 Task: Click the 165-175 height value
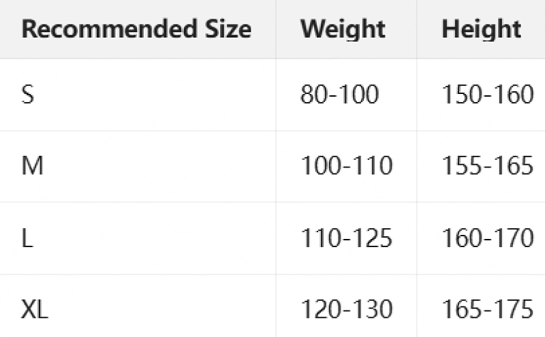click(x=488, y=309)
